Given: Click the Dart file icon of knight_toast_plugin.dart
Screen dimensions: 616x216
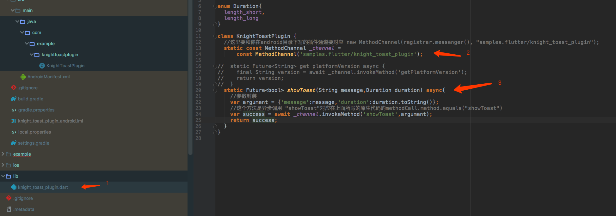Looking at the screenshot, I should pos(13,187).
